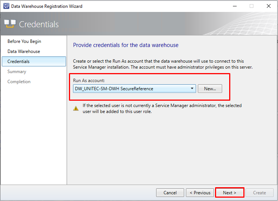Click the wizard app icon in title bar

point(6,6)
